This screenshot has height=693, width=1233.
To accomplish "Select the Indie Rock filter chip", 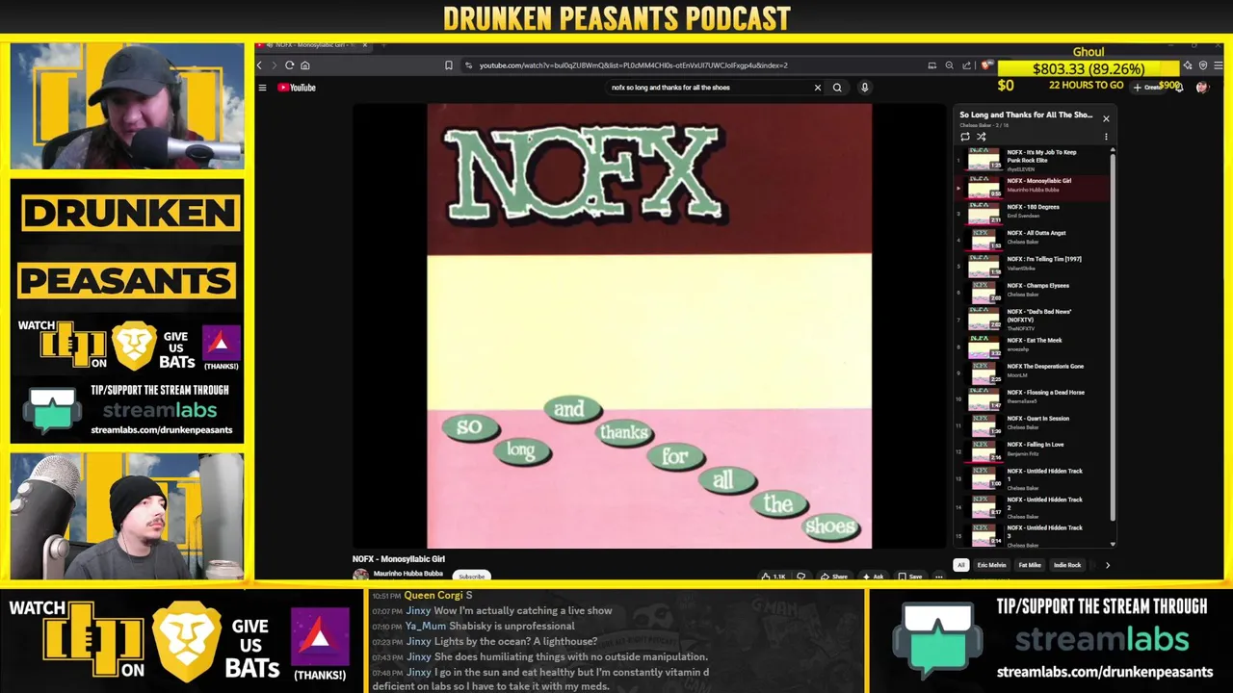I will (1067, 565).
